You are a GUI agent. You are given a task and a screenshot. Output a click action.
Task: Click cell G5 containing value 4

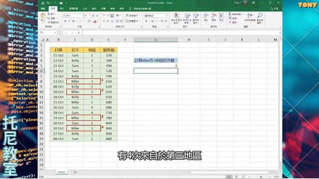pyautogui.click(x=156, y=66)
